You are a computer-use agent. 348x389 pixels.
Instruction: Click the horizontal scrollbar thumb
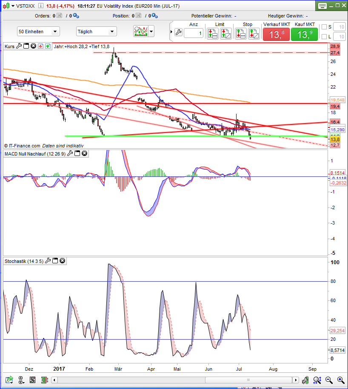tap(248, 380)
